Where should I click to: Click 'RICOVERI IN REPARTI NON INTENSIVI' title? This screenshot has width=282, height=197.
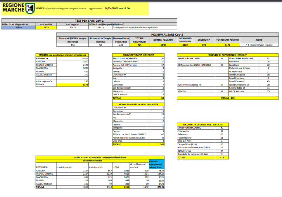tap(228, 55)
